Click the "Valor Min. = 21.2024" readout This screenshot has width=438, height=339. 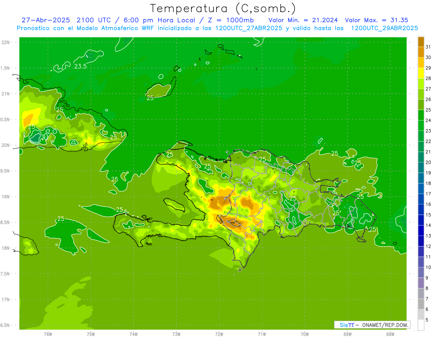[x=303, y=20]
